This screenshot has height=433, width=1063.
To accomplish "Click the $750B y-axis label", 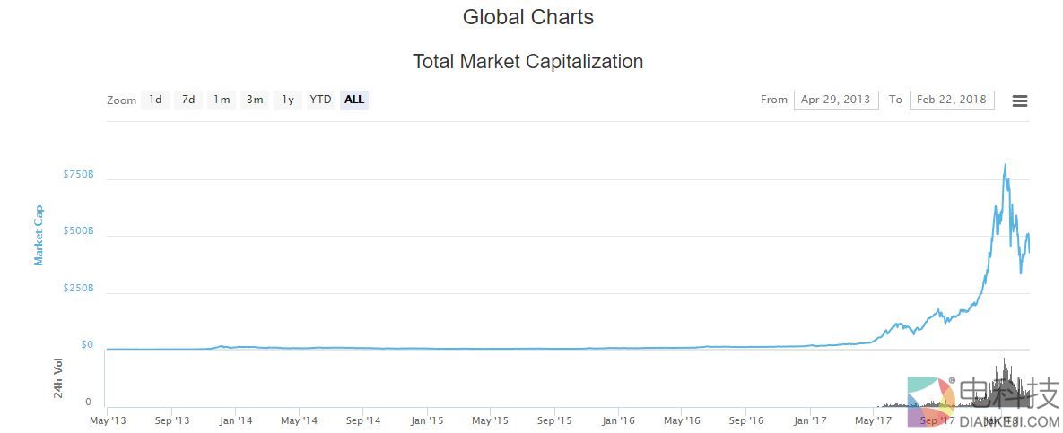I will [x=78, y=174].
